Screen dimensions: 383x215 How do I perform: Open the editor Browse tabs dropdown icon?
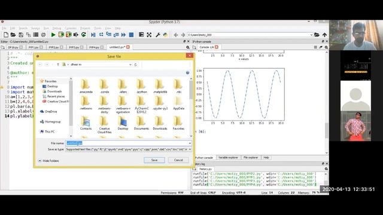coord(2,47)
